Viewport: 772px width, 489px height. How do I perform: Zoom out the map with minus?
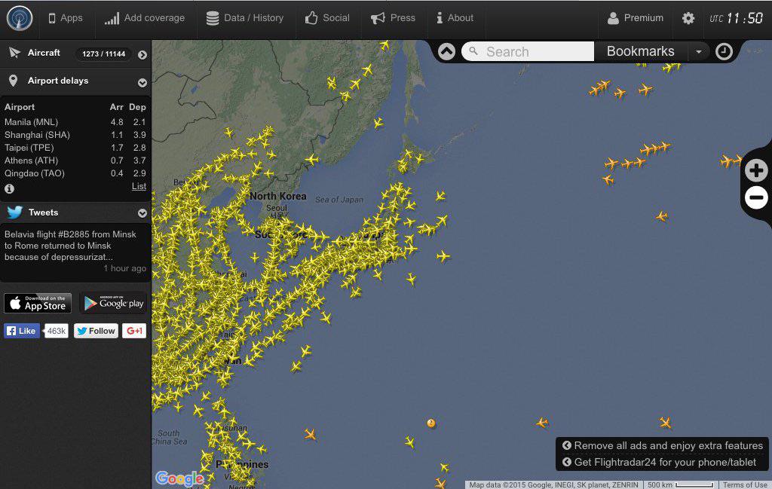755,197
